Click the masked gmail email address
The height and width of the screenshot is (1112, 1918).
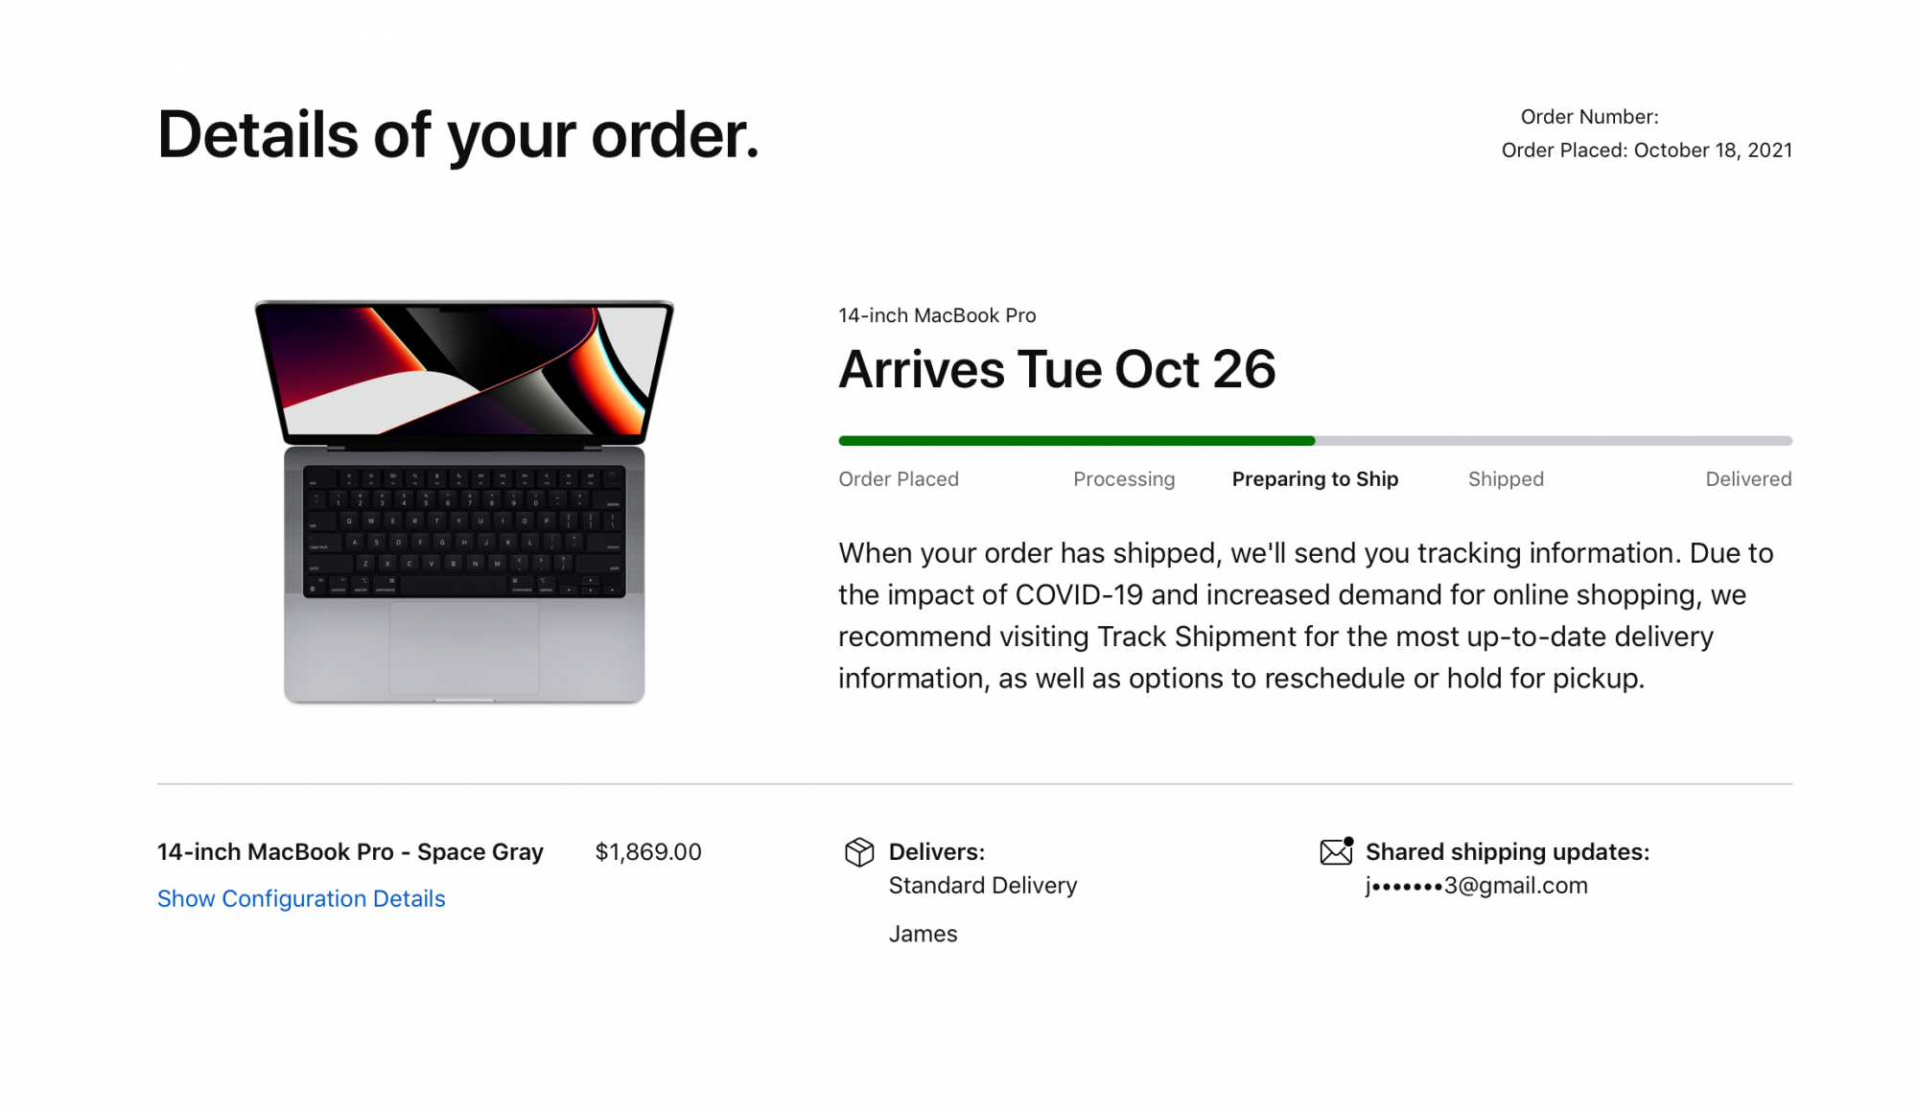(x=1476, y=886)
